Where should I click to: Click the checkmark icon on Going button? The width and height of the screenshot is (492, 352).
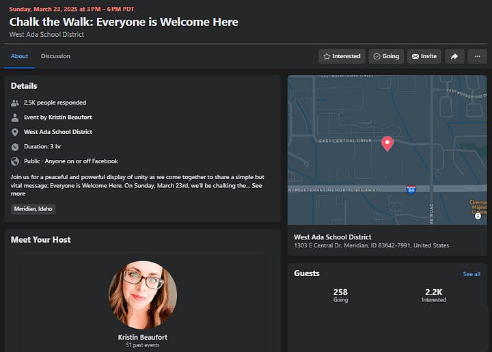coord(377,56)
